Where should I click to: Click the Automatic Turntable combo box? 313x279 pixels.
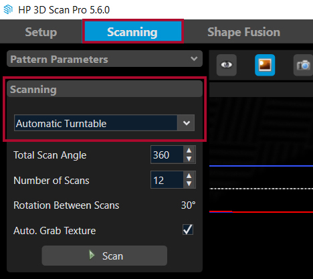pyautogui.click(x=104, y=123)
